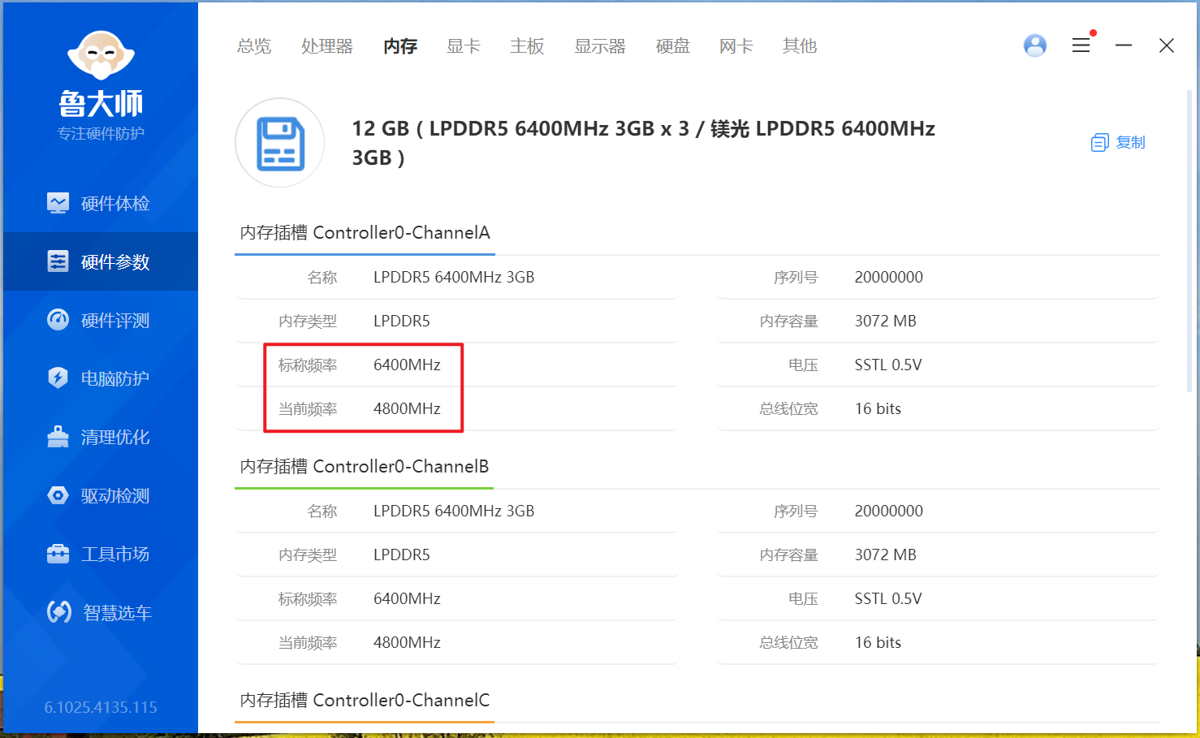Click ChannelB 总线位宽 value 16 bits
This screenshot has height=738, width=1200.
click(878, 642)
